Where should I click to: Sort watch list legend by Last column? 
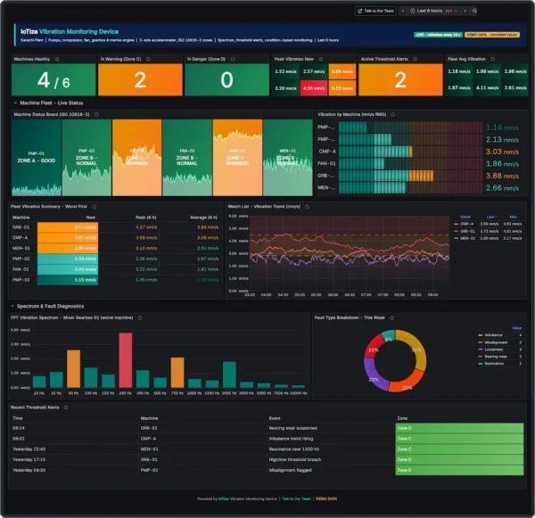(491, 217)
